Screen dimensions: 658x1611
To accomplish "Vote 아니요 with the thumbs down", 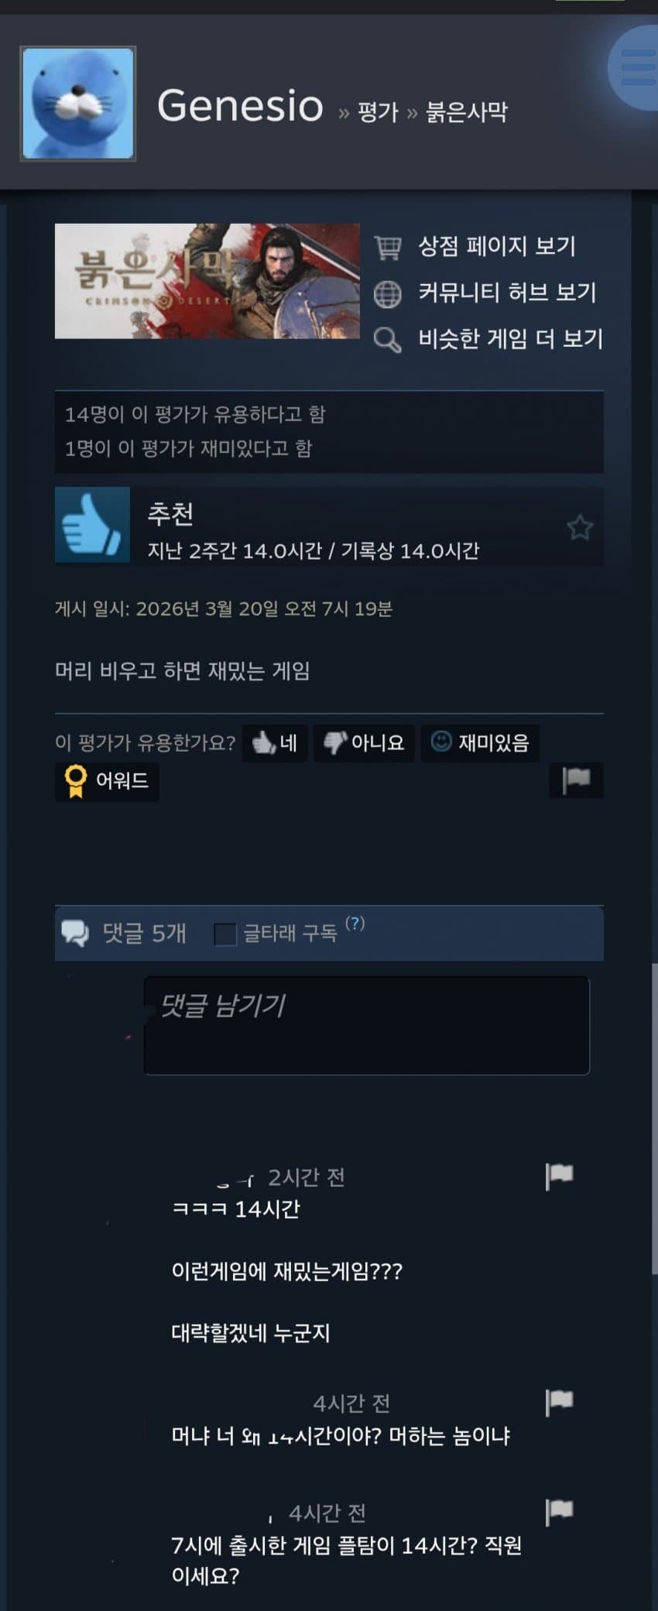I will tap(364, 743).
